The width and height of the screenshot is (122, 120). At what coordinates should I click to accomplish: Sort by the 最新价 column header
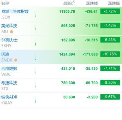click(x=69, y=3)
